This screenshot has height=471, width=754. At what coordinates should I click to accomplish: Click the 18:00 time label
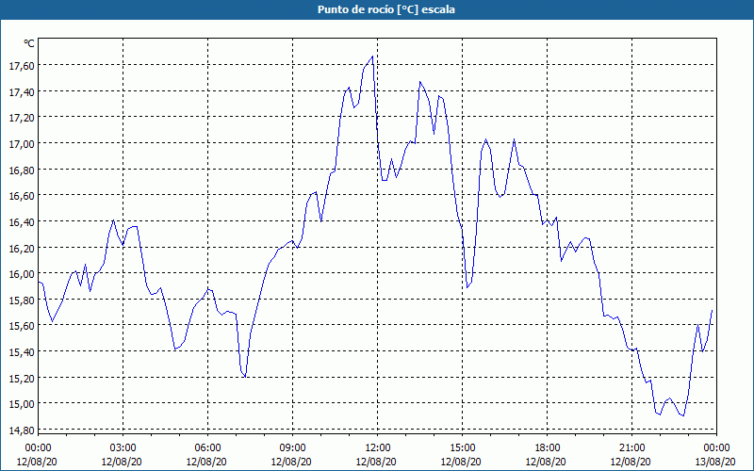click(547, 448)
